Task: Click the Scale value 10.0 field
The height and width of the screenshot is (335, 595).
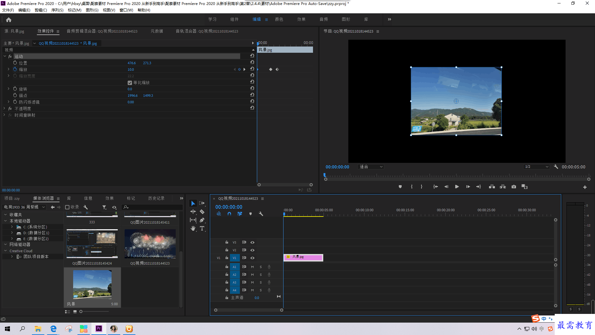Action: pyautogui.click(x=131, y=69)
